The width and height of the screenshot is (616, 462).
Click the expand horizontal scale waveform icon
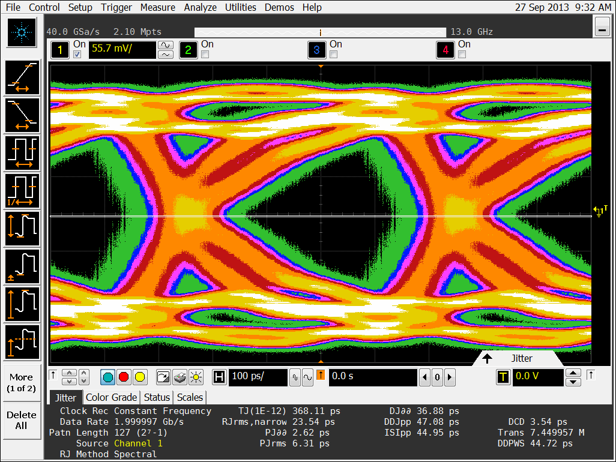tap(307, 377)
